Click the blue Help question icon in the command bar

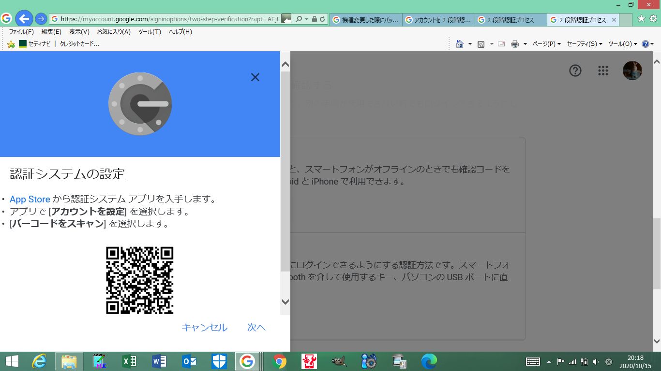[x=645, y=44]
